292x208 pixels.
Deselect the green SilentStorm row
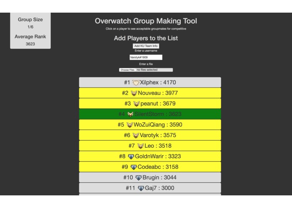(150, 114)
